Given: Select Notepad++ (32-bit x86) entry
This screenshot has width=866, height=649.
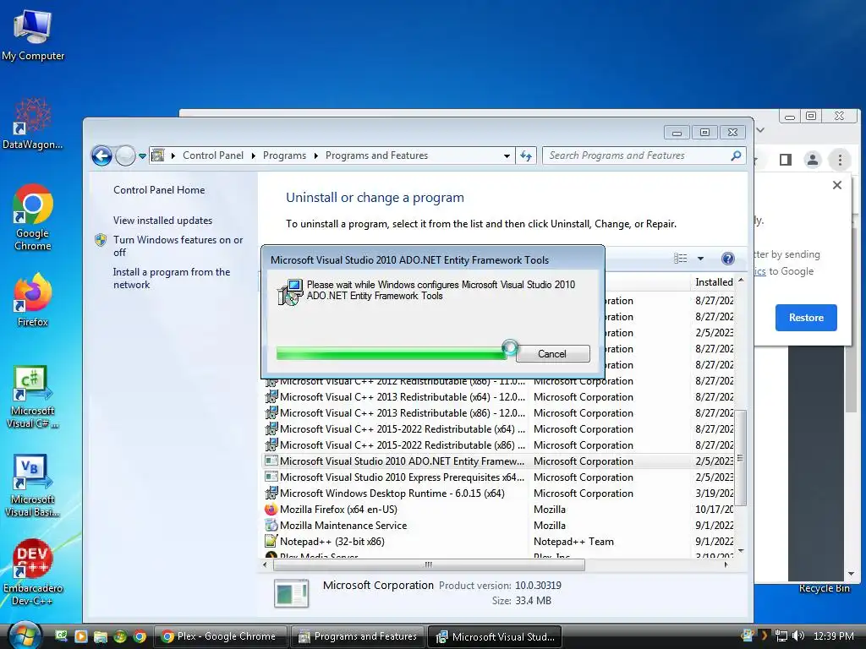Looking at the screenshot, I should point(500,541).
